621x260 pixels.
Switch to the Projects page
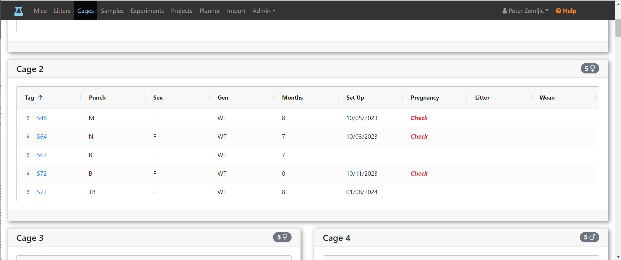[182, 11]
